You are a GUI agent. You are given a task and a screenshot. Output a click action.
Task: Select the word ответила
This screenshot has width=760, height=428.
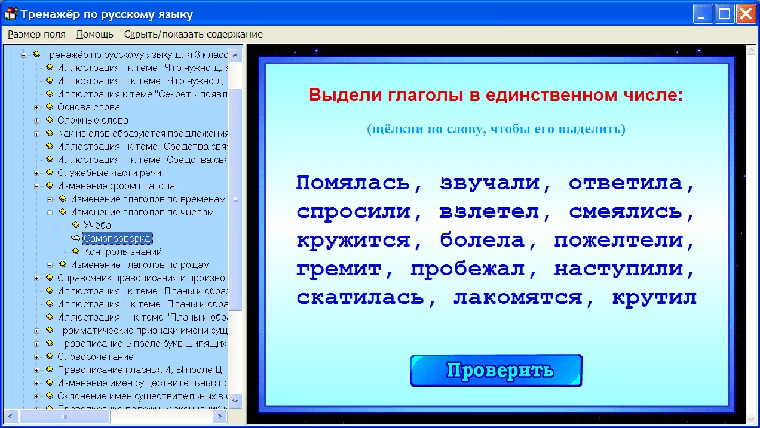625,183
